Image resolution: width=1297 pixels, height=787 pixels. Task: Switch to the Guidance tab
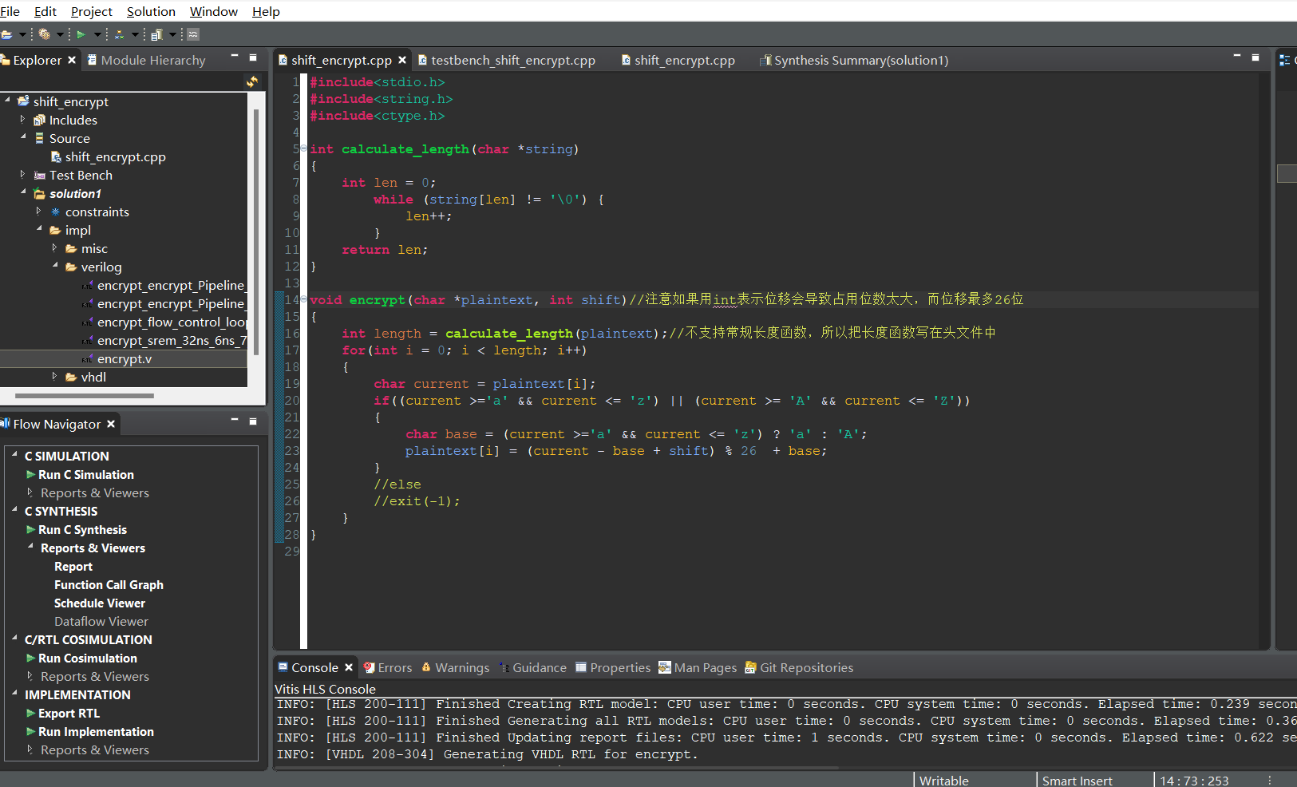pyautogui.click(x=532, y=667)
